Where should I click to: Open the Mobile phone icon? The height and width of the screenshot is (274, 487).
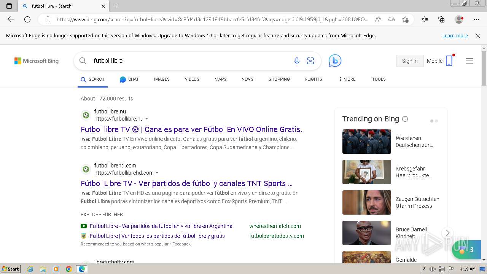click(449, 61)
